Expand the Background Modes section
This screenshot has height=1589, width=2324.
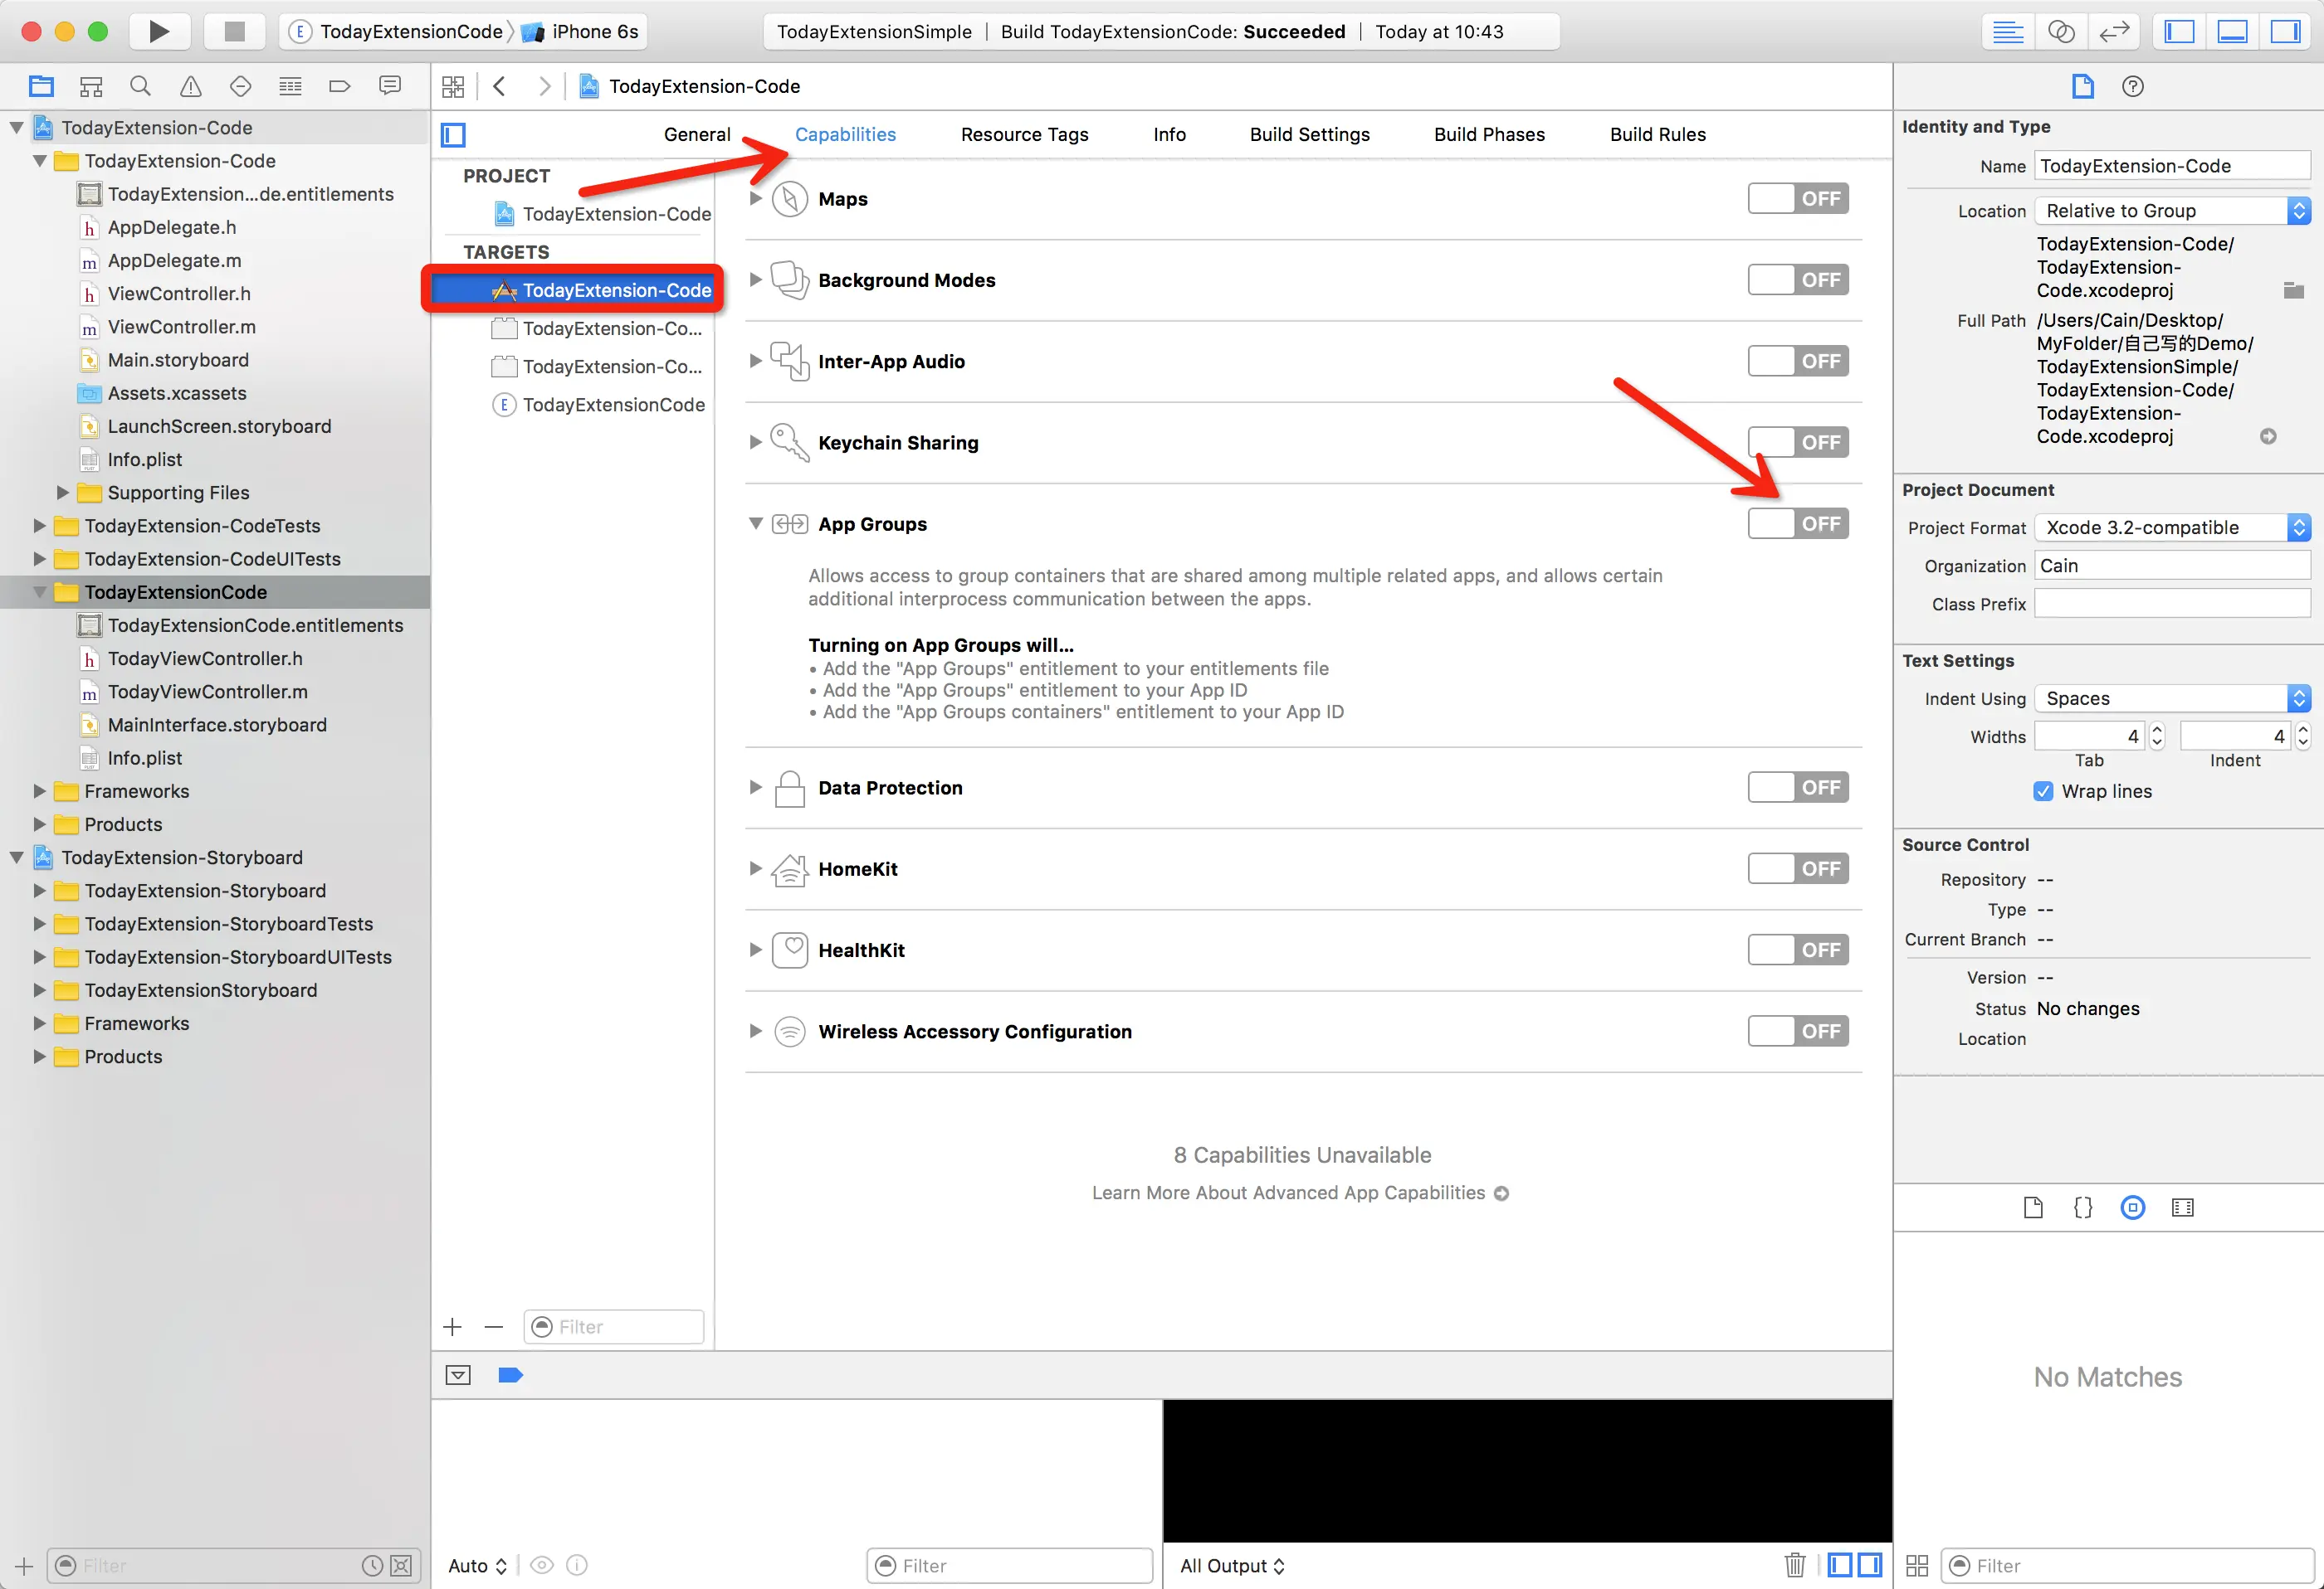756,279
